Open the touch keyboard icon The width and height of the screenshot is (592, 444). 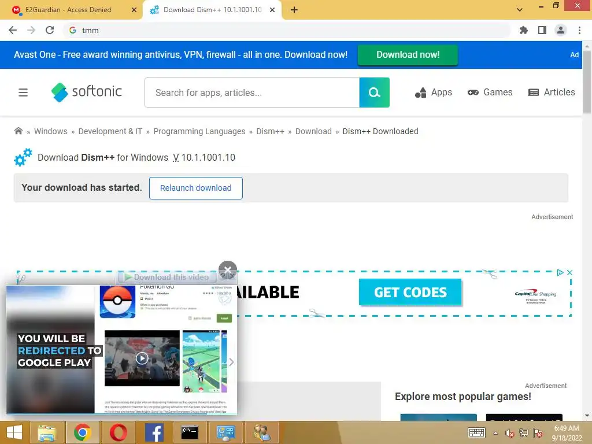pyautogui.click(x=476, y=432)
